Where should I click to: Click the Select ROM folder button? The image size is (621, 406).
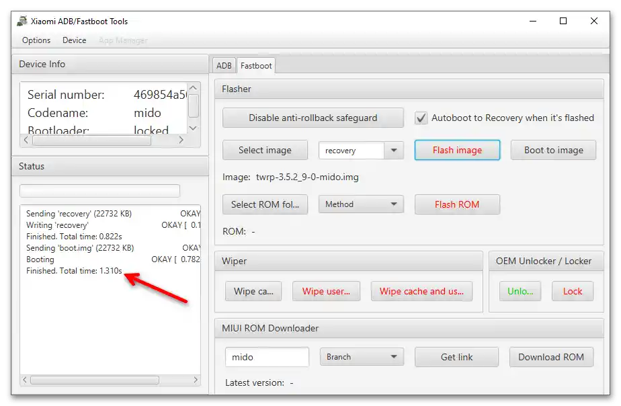pyautogui.click(x=265, y=204)
